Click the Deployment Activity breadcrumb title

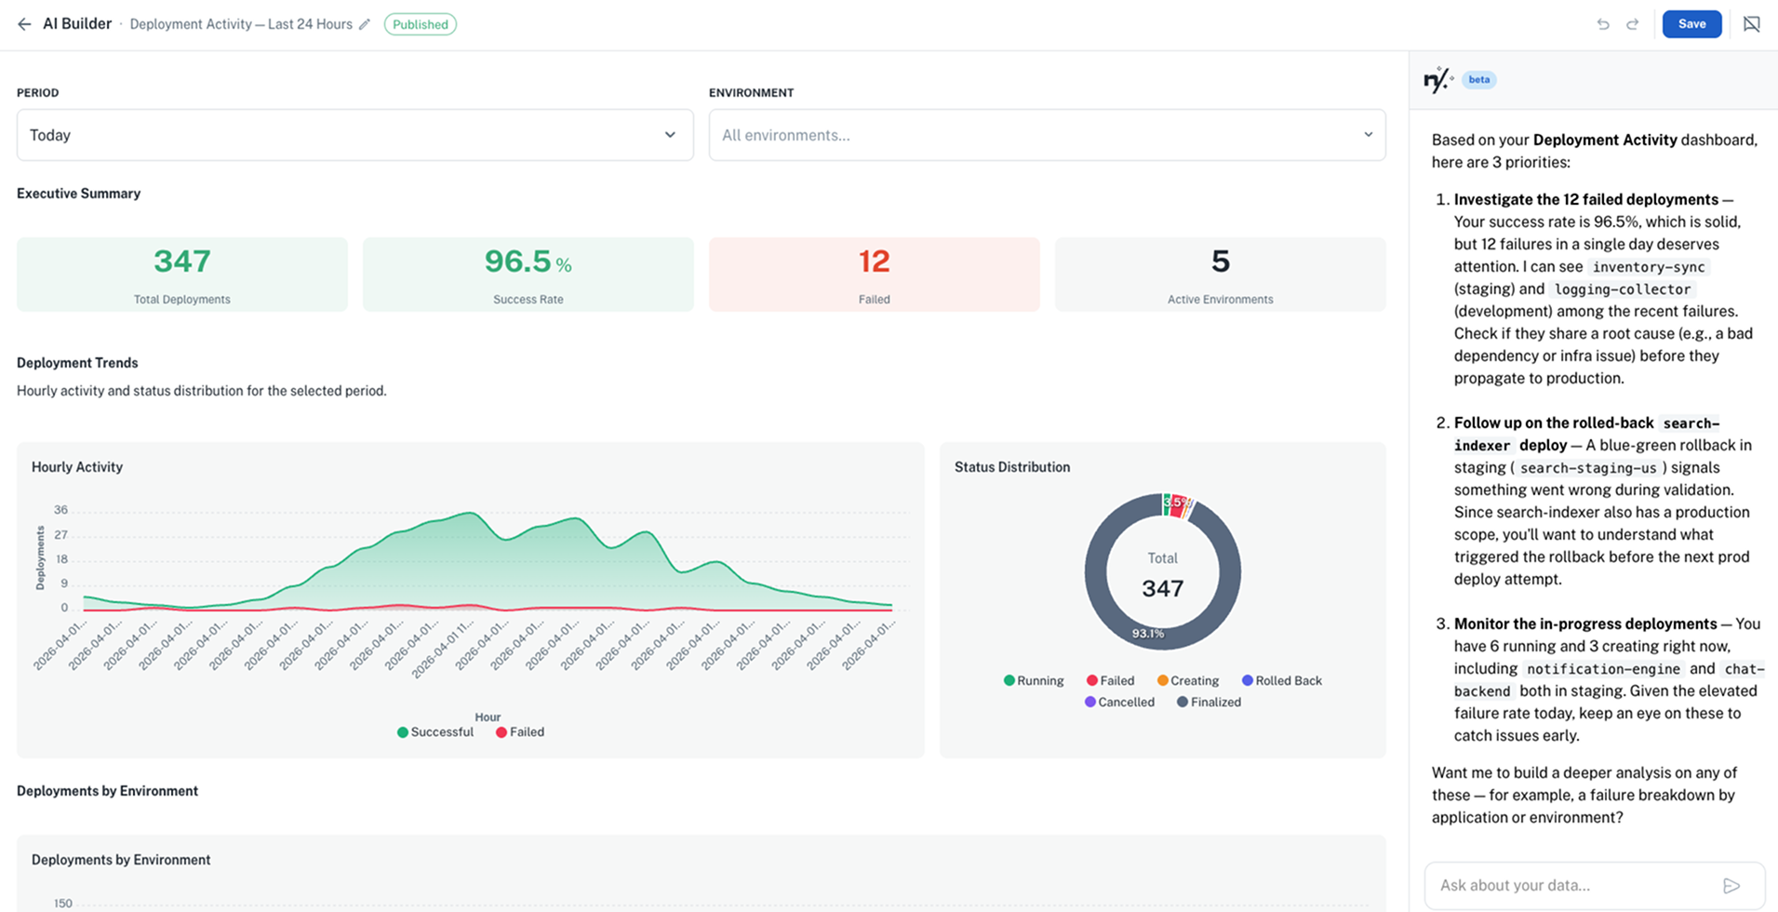240,24
